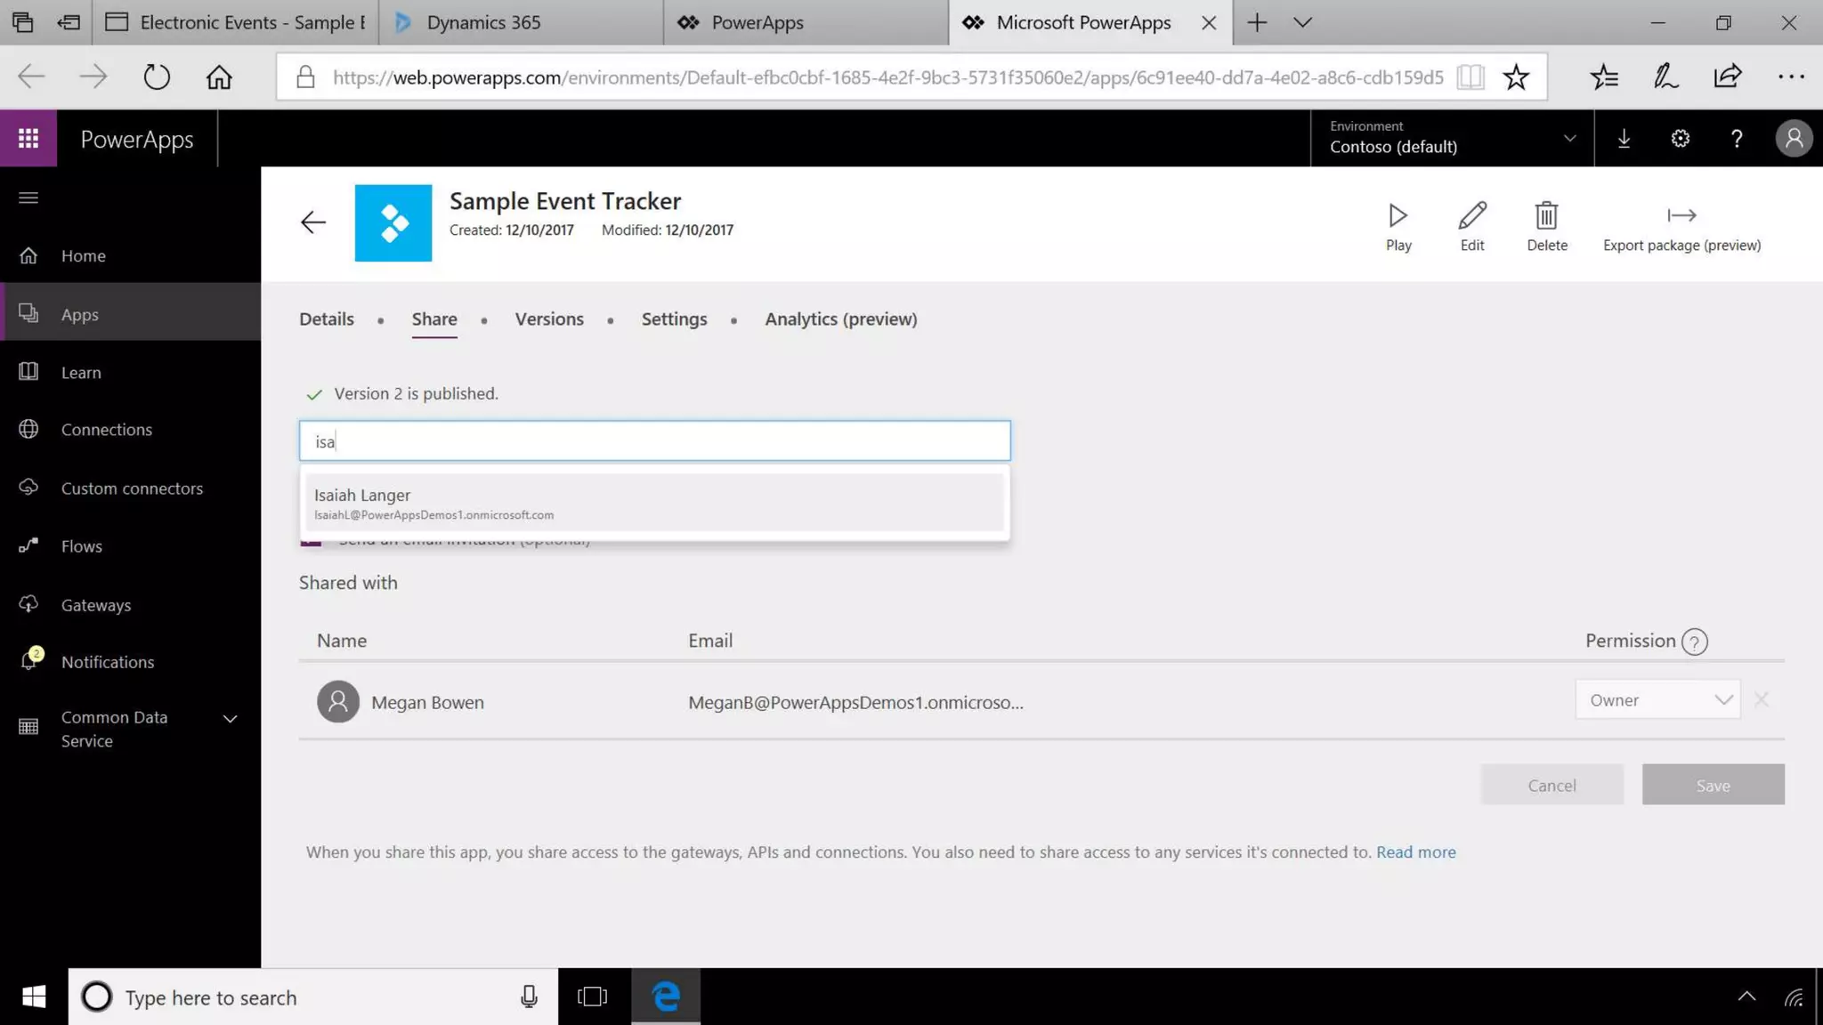
Task: Open the settings gear in header
Action: click(x=1680, y=139)
